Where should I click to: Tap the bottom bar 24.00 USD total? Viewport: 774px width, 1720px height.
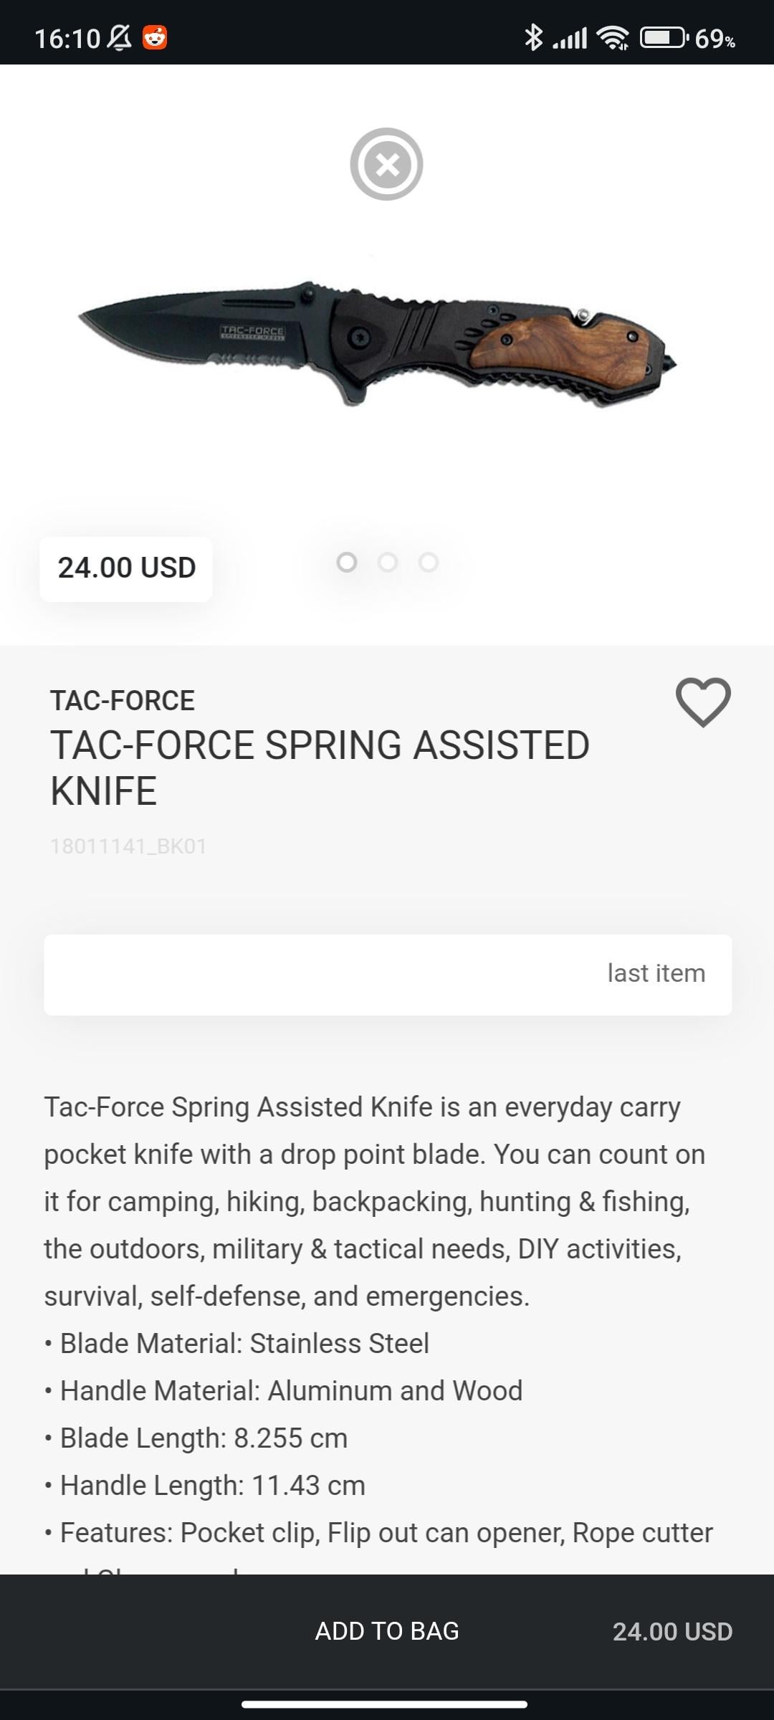pyautogui.click(x=672, y=1632)
